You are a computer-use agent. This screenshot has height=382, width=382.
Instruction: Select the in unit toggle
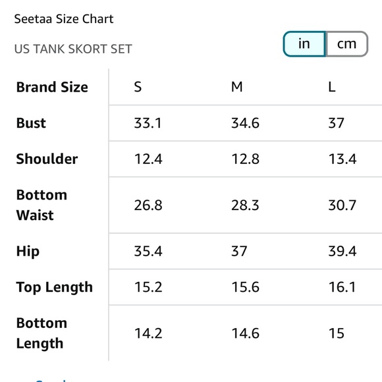pos(304,44)
